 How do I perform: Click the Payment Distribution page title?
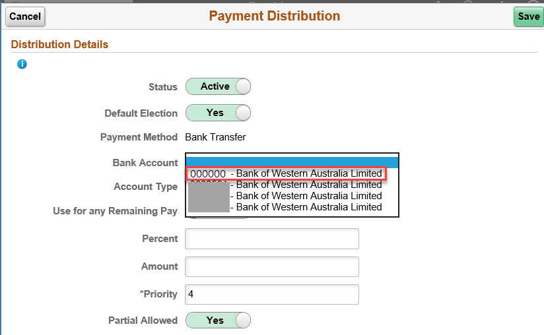pos(275,16)
